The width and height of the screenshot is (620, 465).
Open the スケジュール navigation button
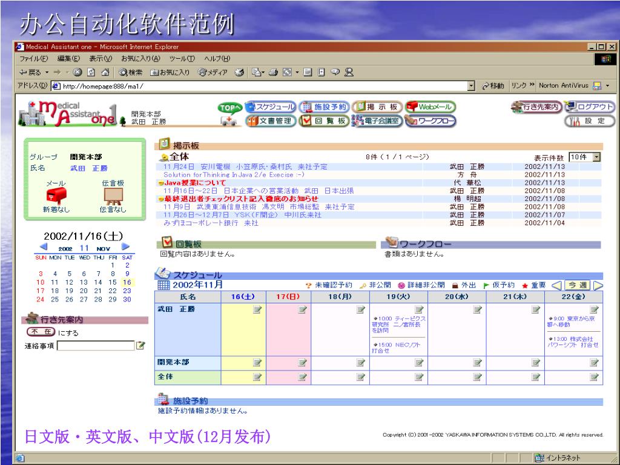click(271, 107)
